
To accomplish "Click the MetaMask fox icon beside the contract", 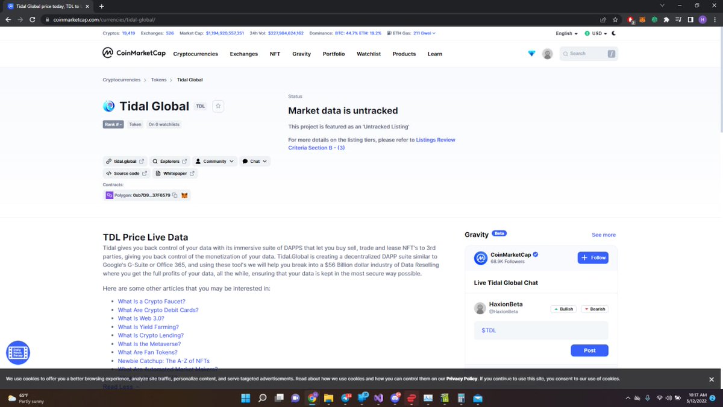I will coord(184,195).
